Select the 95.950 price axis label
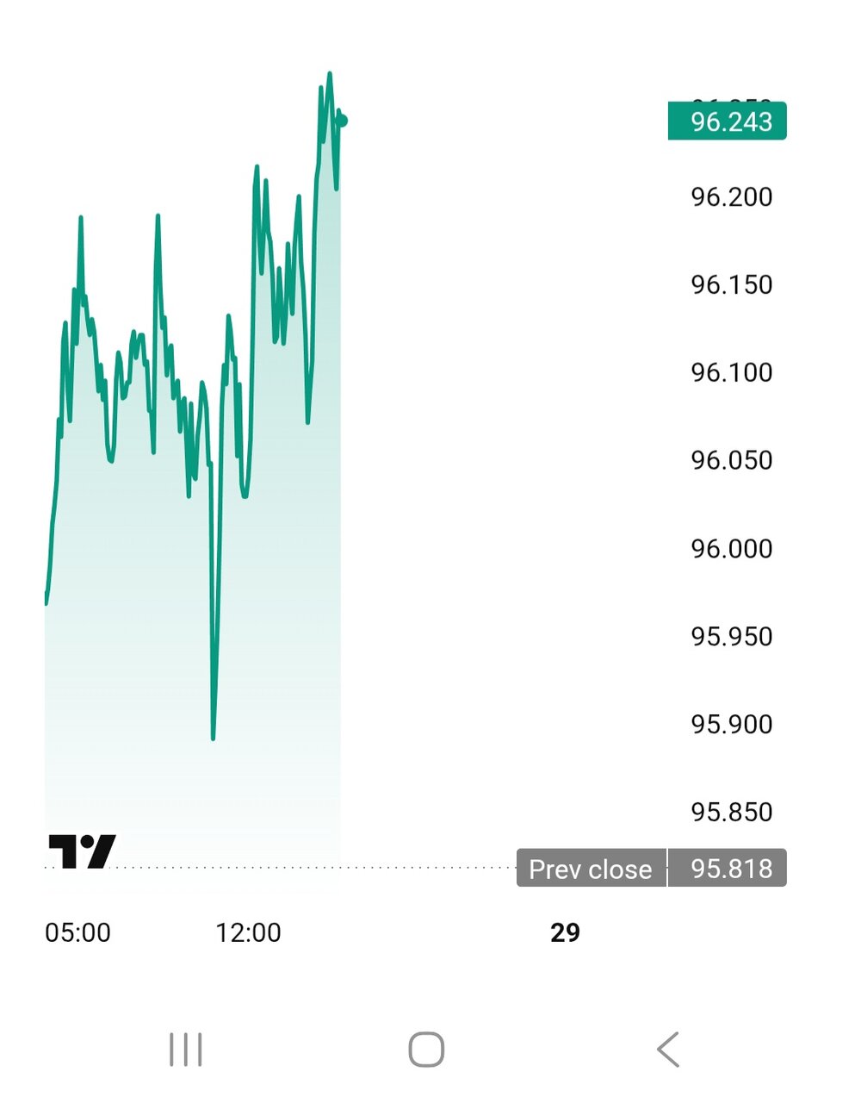 [732, 637]
